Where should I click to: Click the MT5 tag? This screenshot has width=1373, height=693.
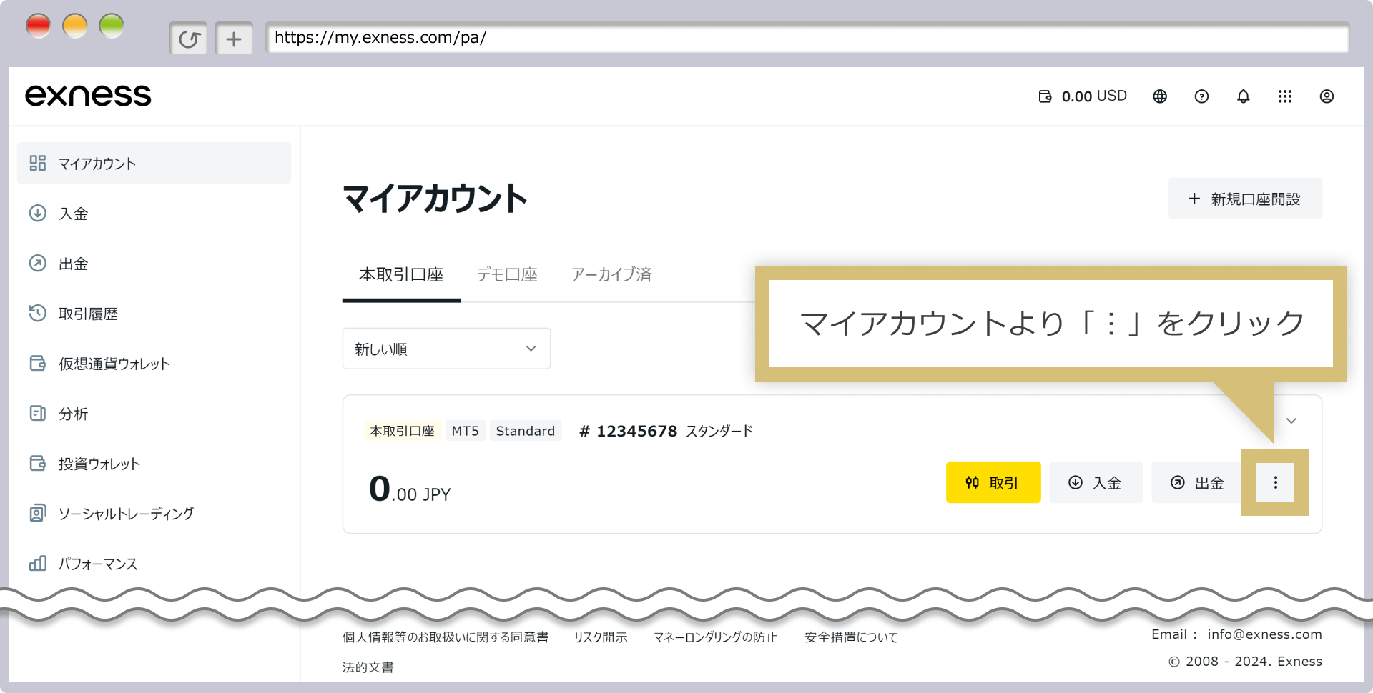pos(466,431)
